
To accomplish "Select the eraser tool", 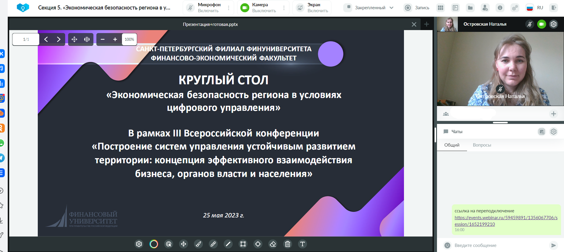I will click(273, 244).
